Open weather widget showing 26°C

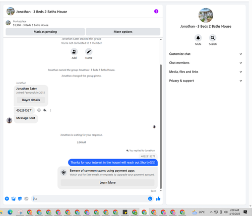tap(199, 212)
